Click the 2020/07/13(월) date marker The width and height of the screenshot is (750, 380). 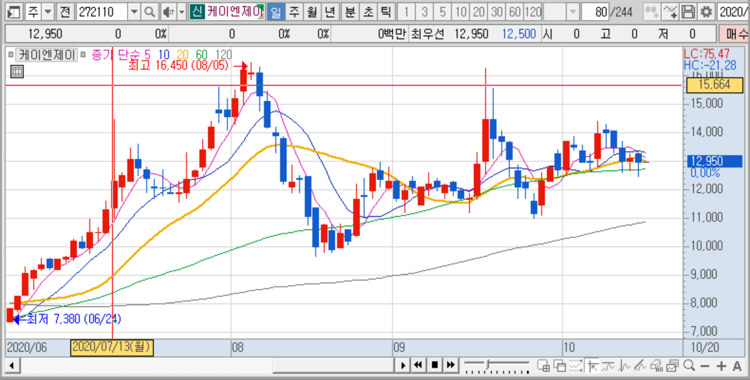(x=112, y=348)
